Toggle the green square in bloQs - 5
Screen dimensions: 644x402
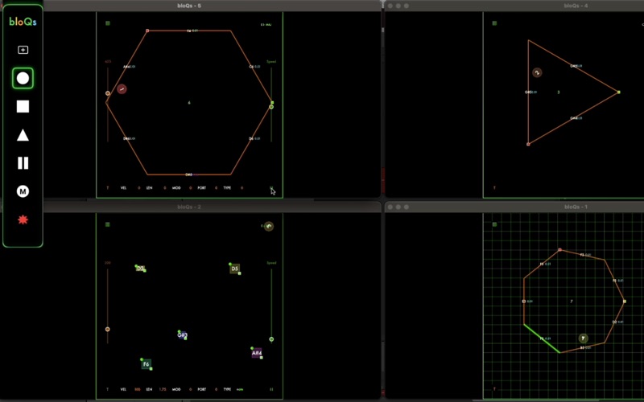[x=108, y=23]
